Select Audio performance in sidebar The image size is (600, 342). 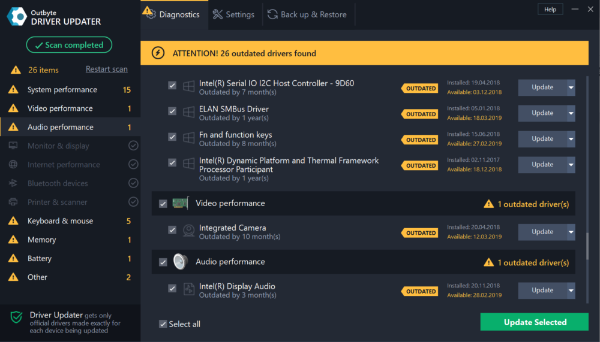[x=70, y=127]
